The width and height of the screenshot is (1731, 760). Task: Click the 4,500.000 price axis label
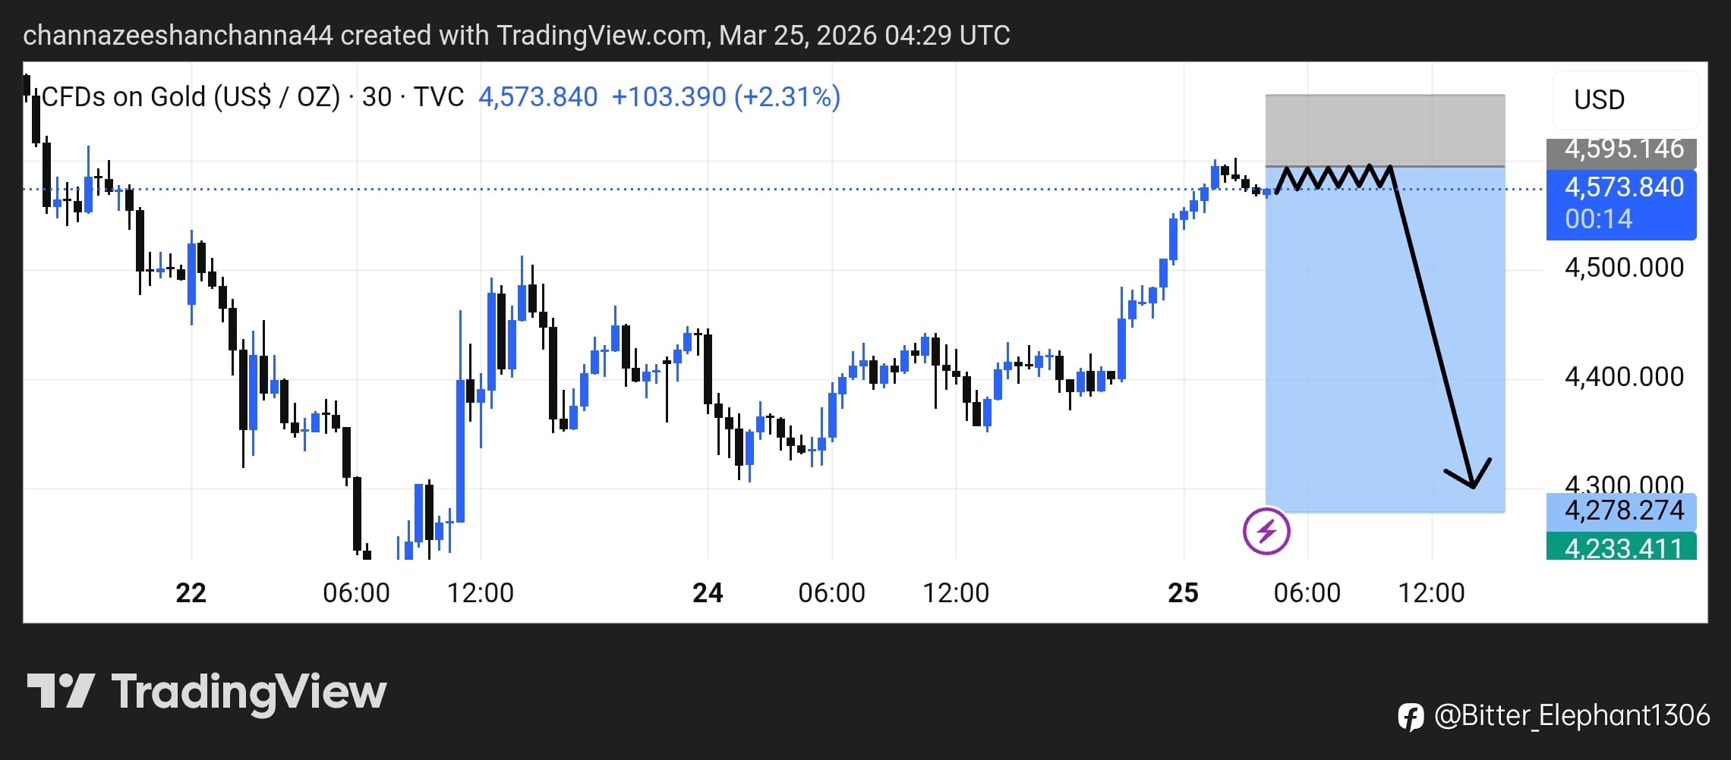(x=1623, y=268)
